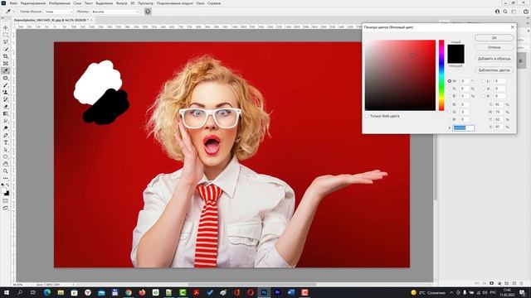Change screen mode icon in toolbar
Viewport: 531px width, 298px height.
tap(6, 208)
